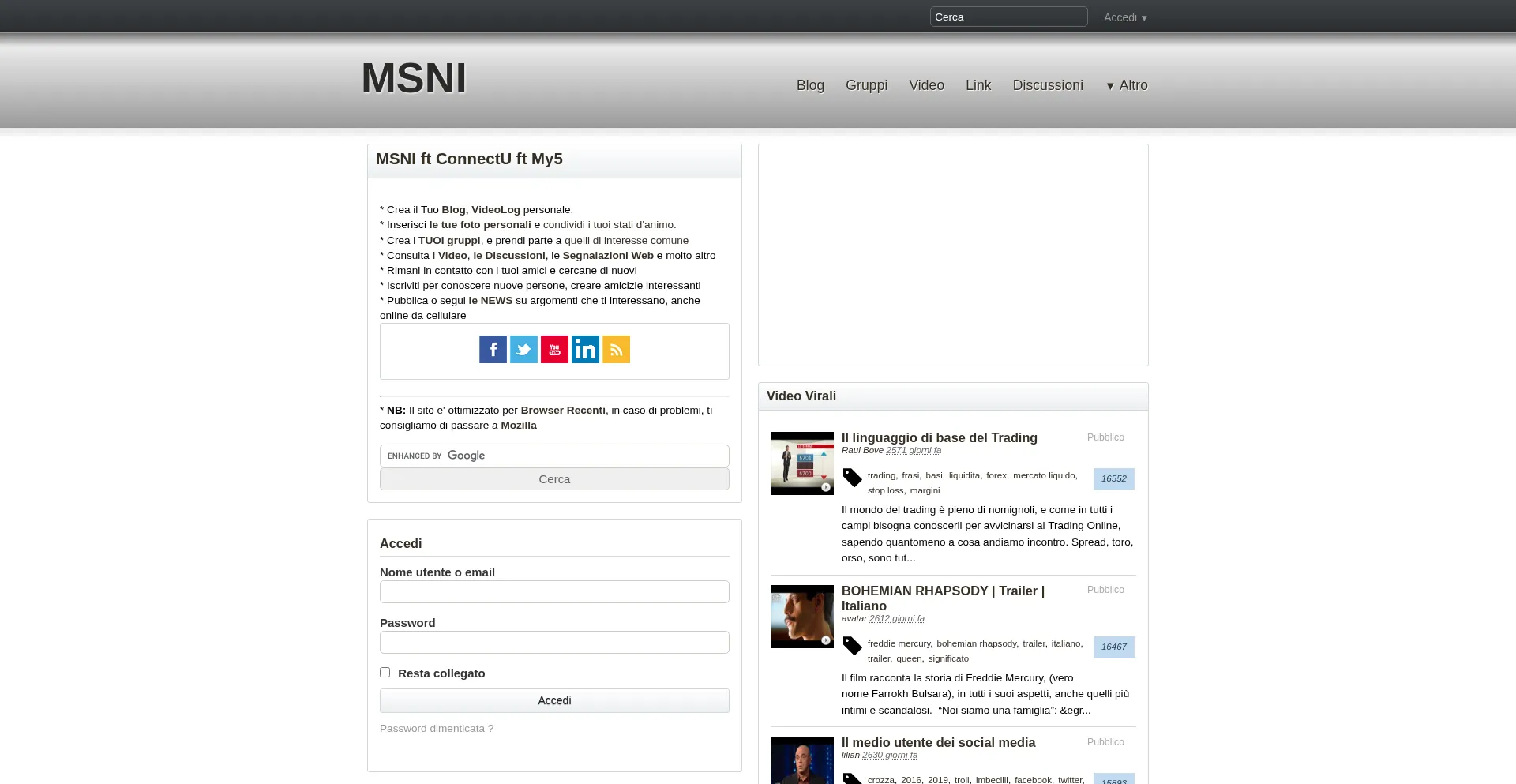Open Il linguaggio di base del Trading

coord(940,437)
